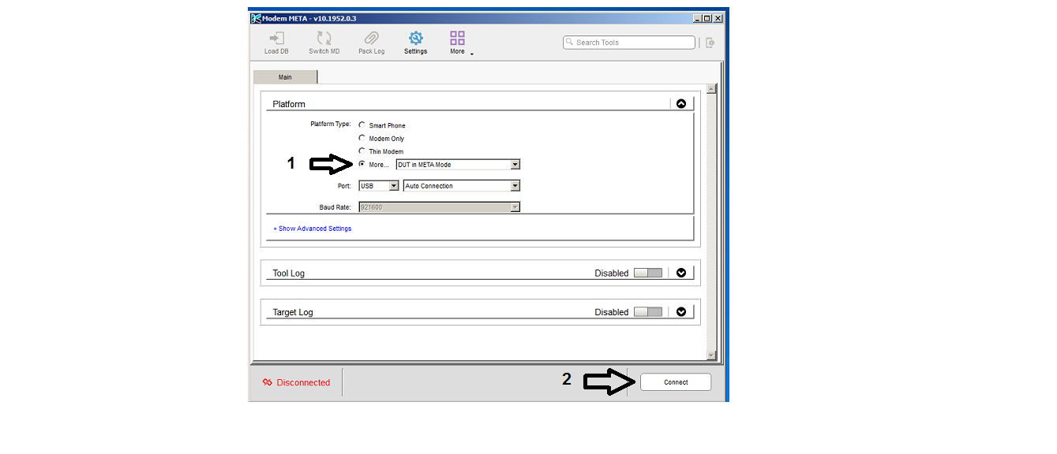Collapse the Platform section
The height and width of the screenshot is (454, 1057).
681,103
